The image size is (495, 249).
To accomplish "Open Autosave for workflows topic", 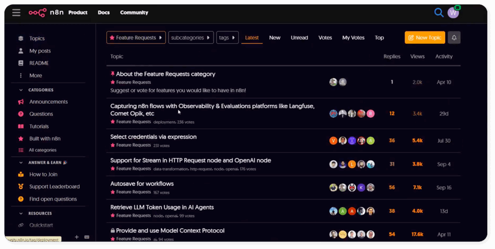I will click(x=142, y=184).
